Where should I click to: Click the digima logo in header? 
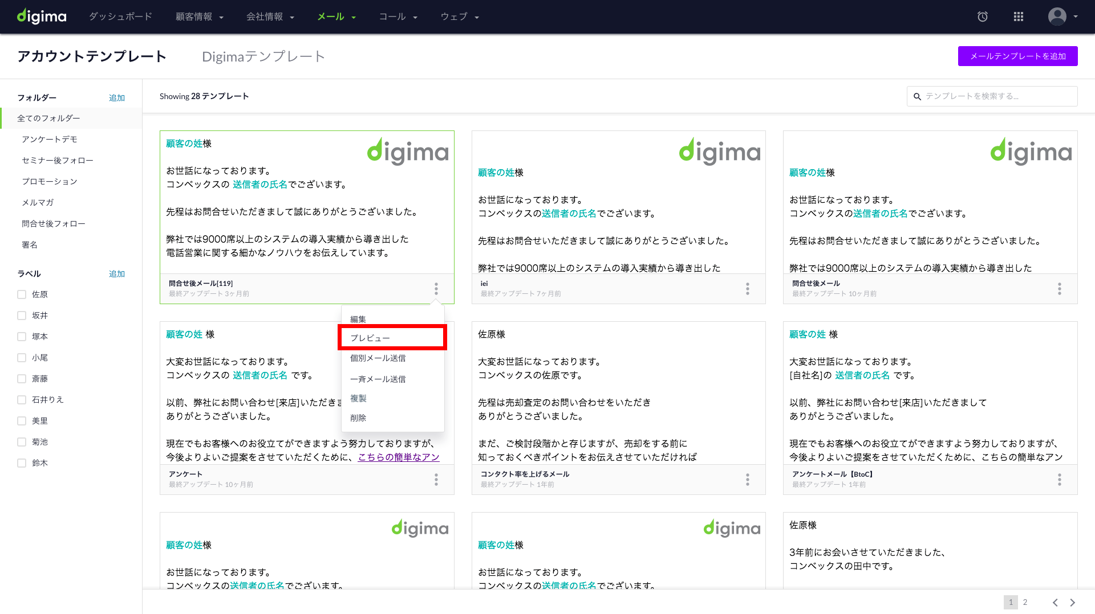42,17
